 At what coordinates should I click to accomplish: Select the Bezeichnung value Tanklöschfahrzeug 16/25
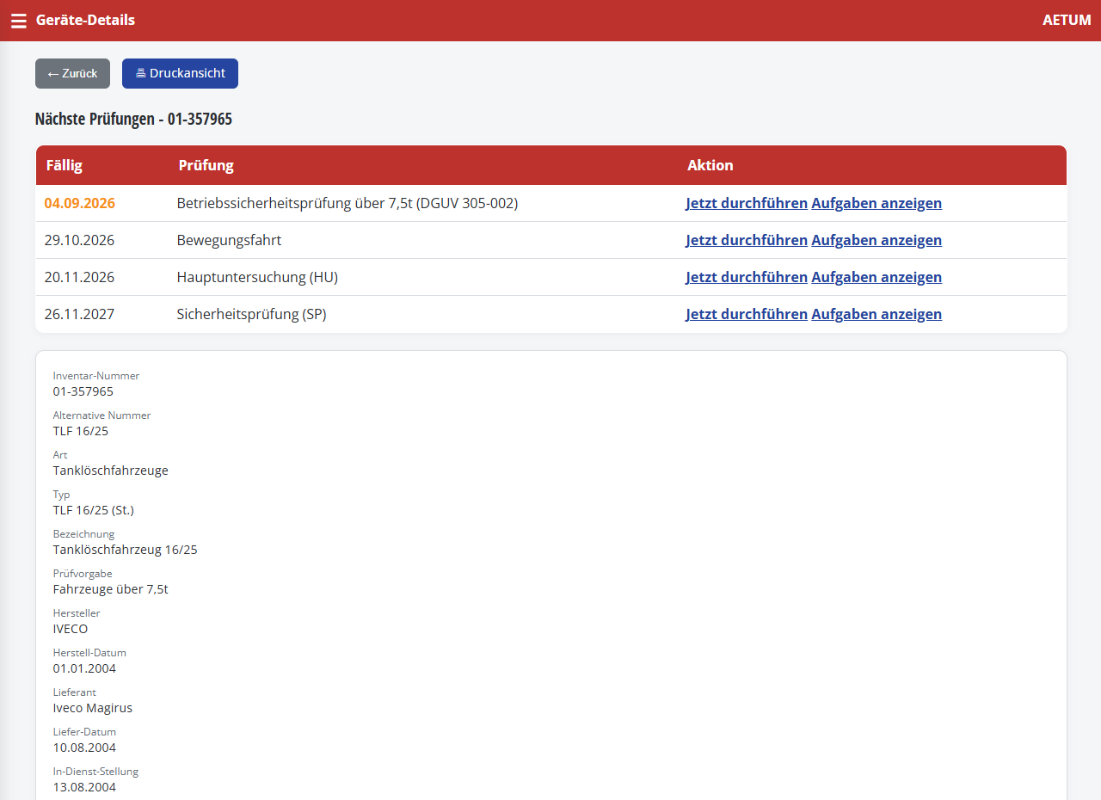pyautogui.click(x=126, y=550)
